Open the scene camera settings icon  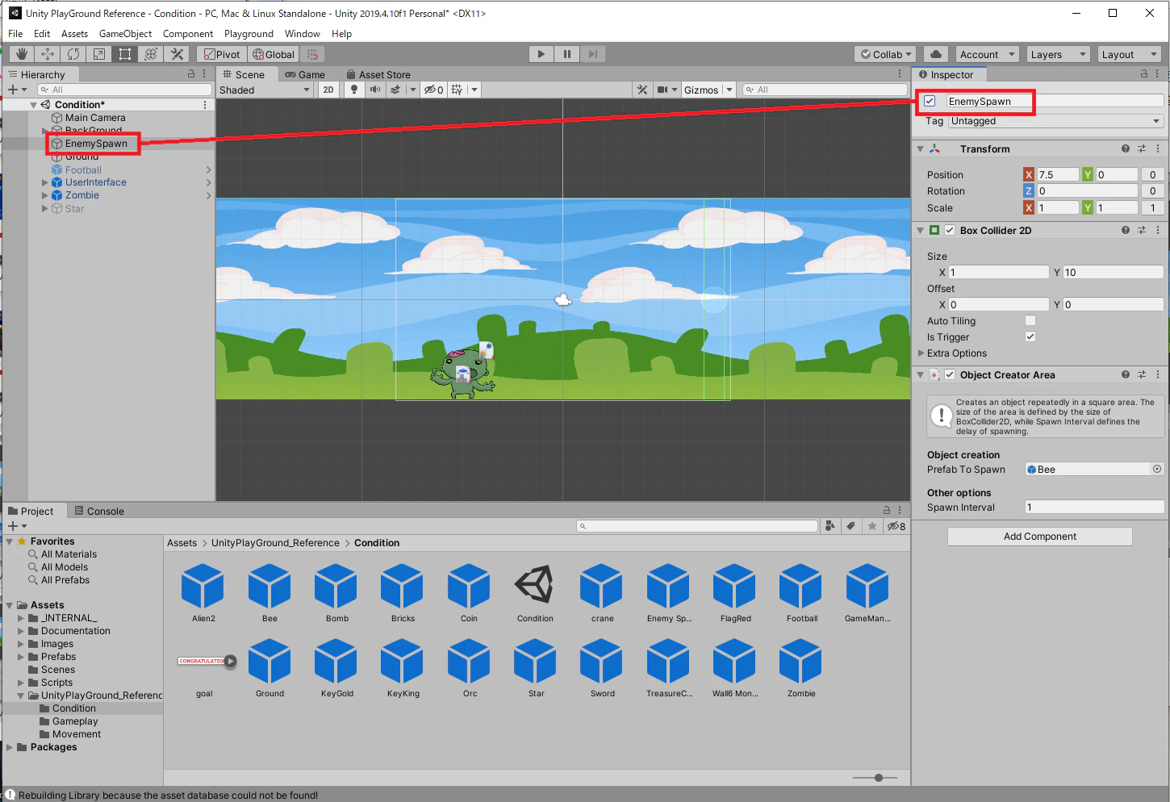click(x=662, y=90)
